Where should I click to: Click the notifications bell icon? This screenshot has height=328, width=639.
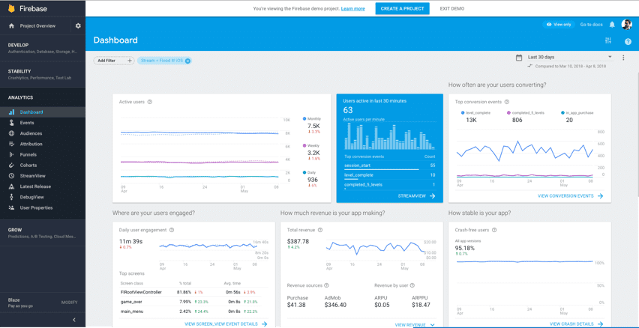612,25
